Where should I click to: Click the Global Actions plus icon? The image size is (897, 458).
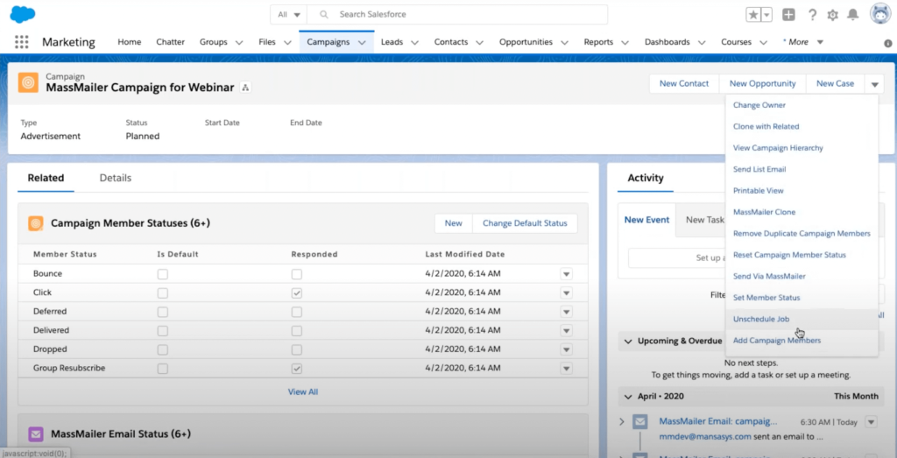click(x=788, y=15)
